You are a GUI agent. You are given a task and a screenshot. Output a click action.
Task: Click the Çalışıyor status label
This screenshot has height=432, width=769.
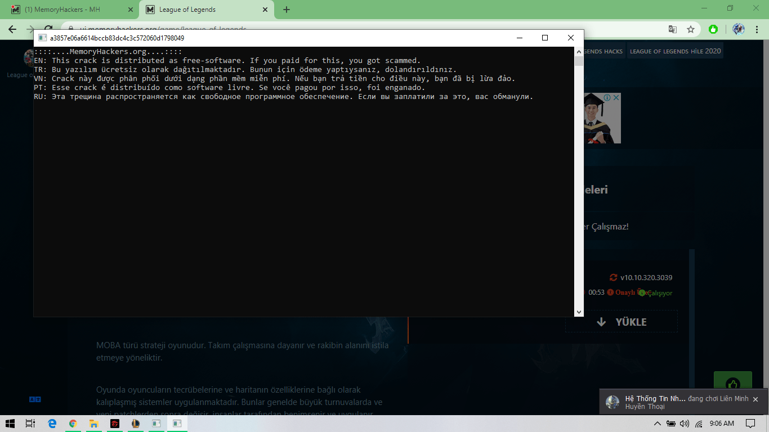click(x=659, y=293)
